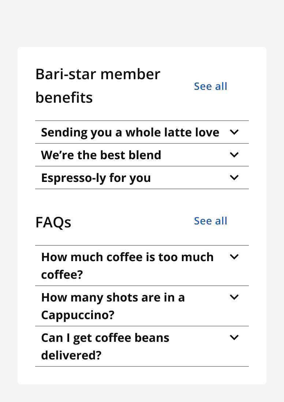Open the chevron beside 'How much coffee is too much coffee?'

(234, 257)
